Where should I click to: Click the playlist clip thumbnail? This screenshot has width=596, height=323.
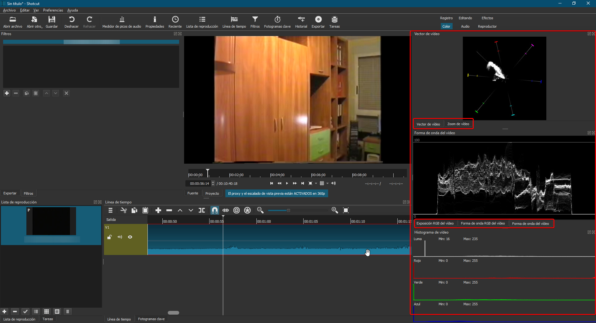51,221
